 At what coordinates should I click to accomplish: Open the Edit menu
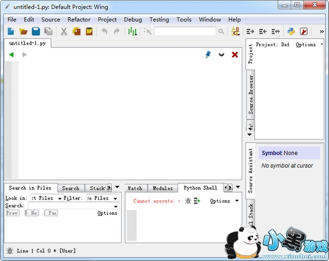click(x=29, y=20)
